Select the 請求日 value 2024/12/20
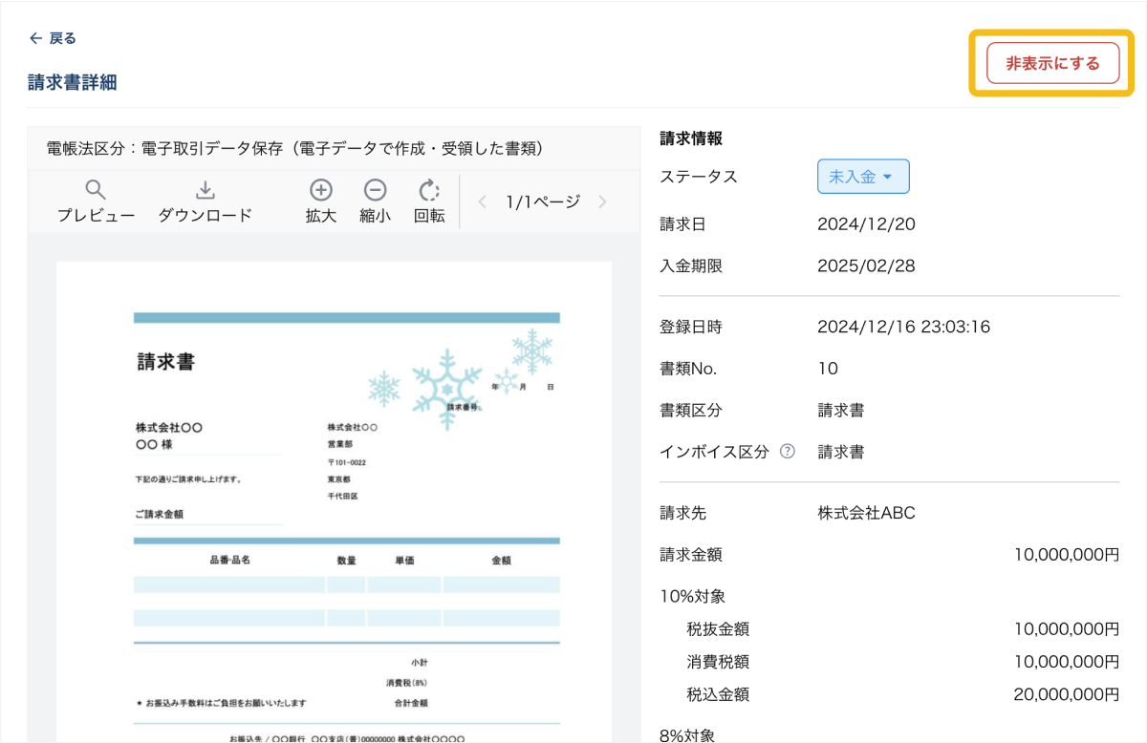1147x743 pixels. (x=866, y=224)
